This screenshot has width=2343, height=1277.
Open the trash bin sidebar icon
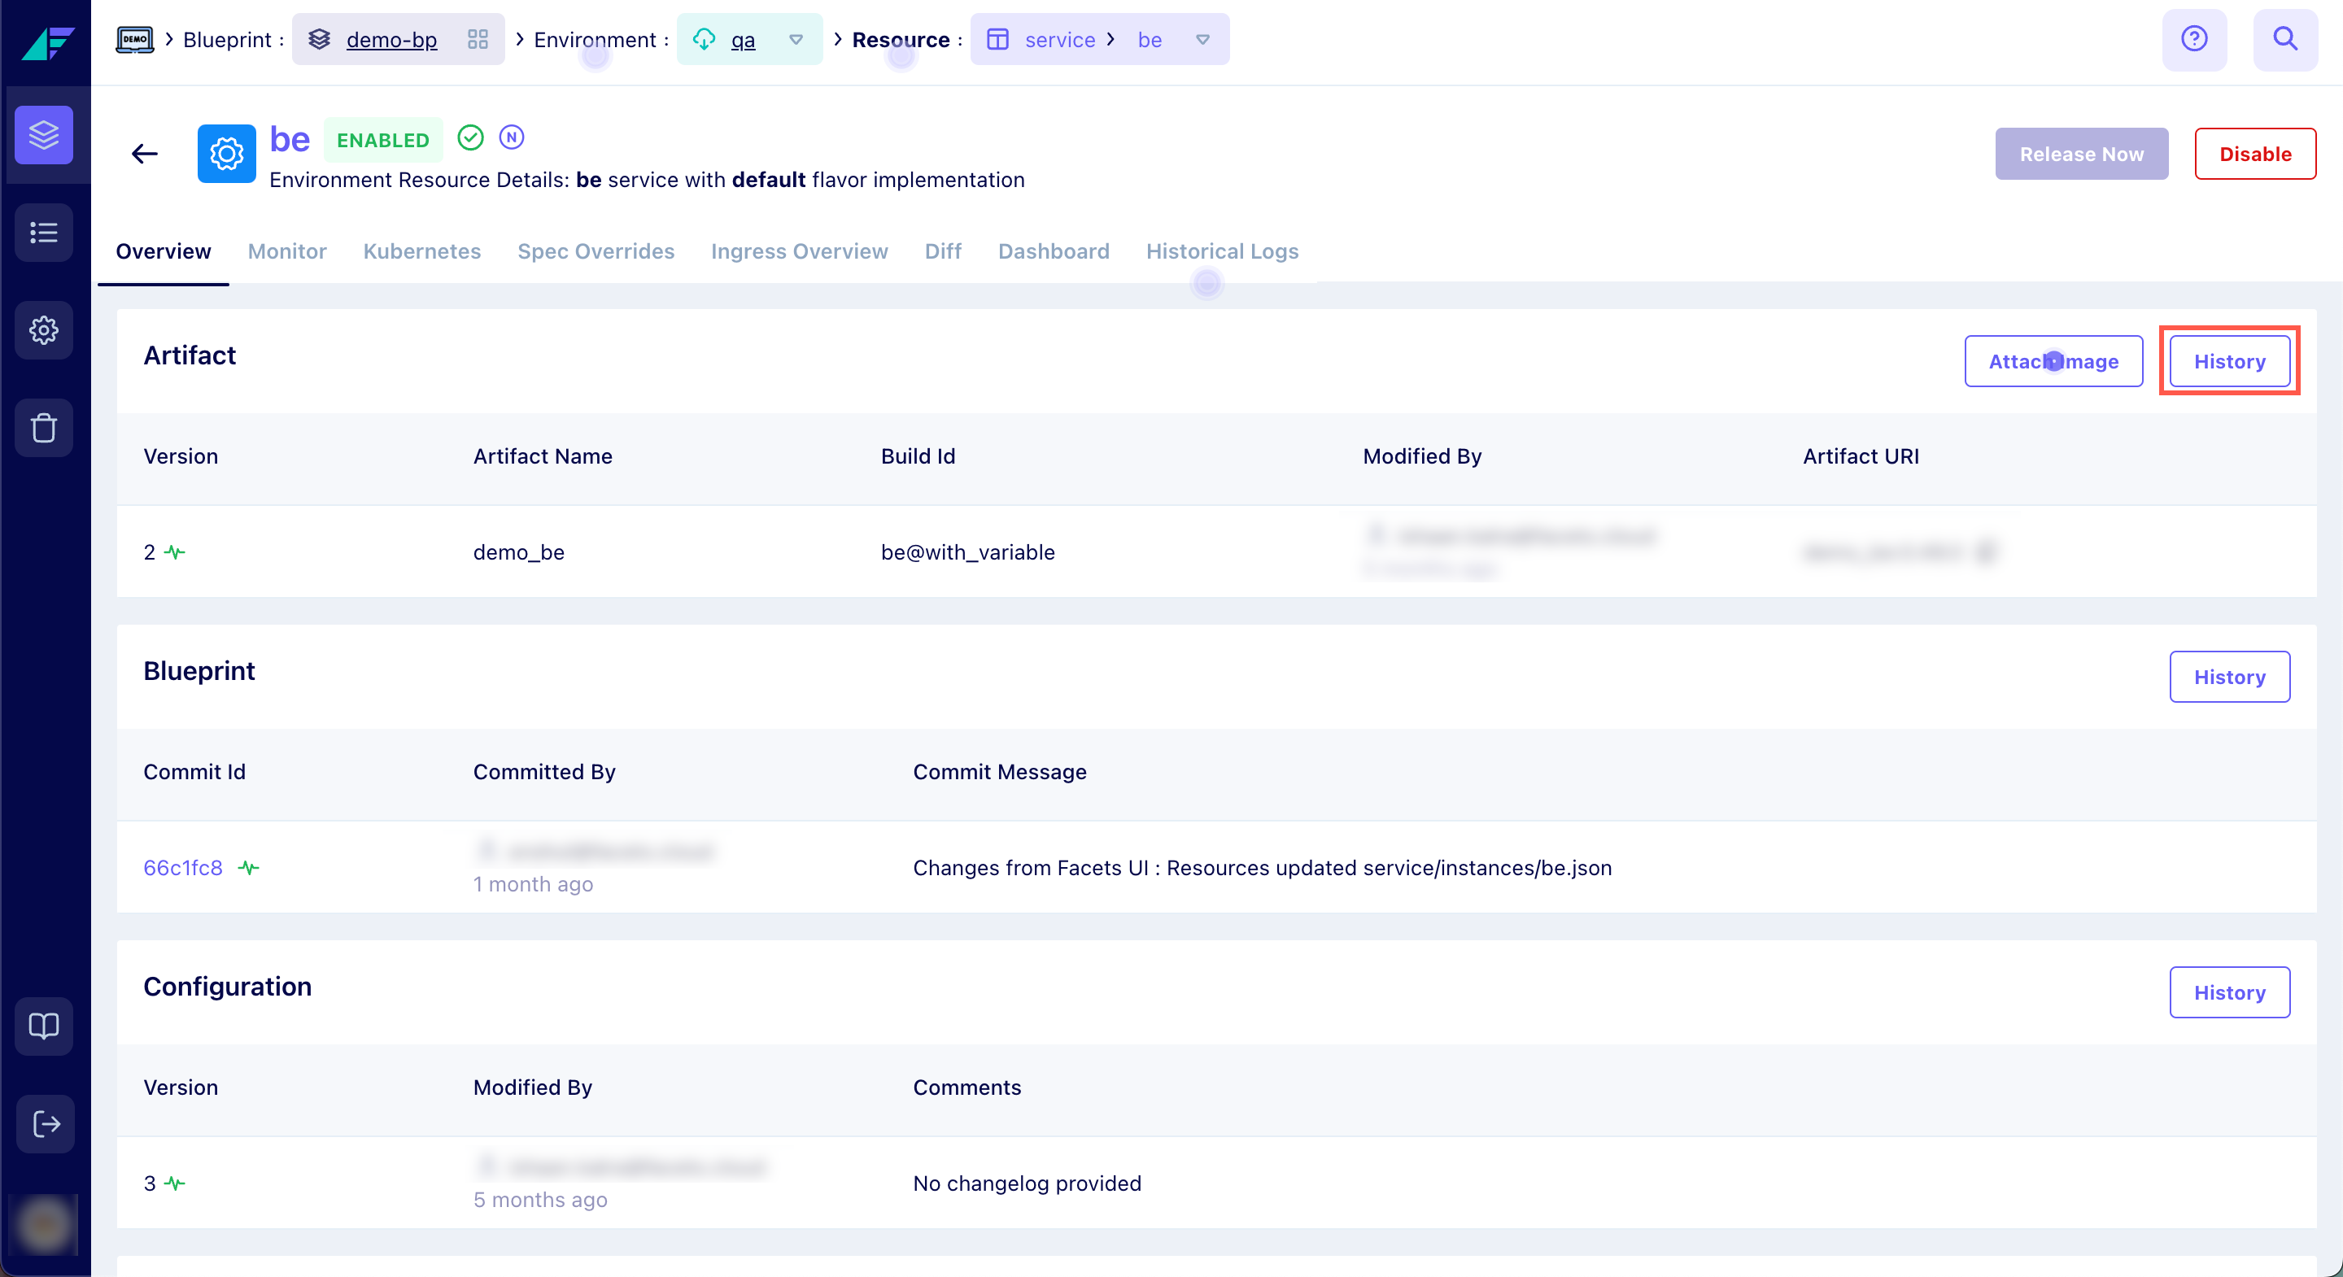pos(44,428)
